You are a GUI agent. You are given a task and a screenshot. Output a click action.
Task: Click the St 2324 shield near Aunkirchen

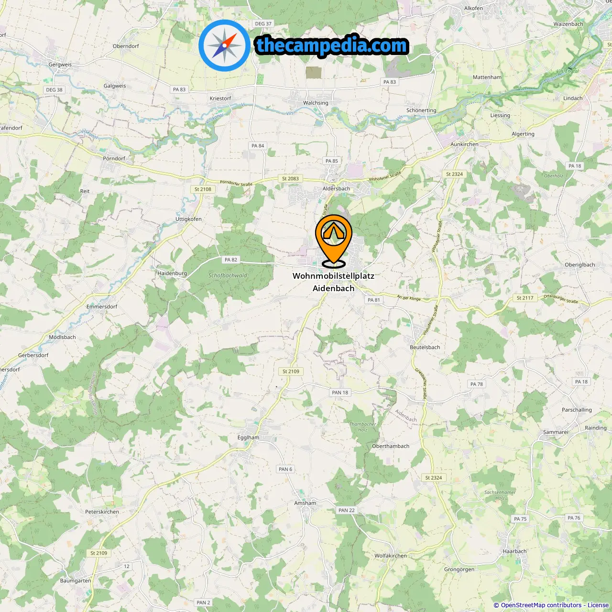point(454,174)
